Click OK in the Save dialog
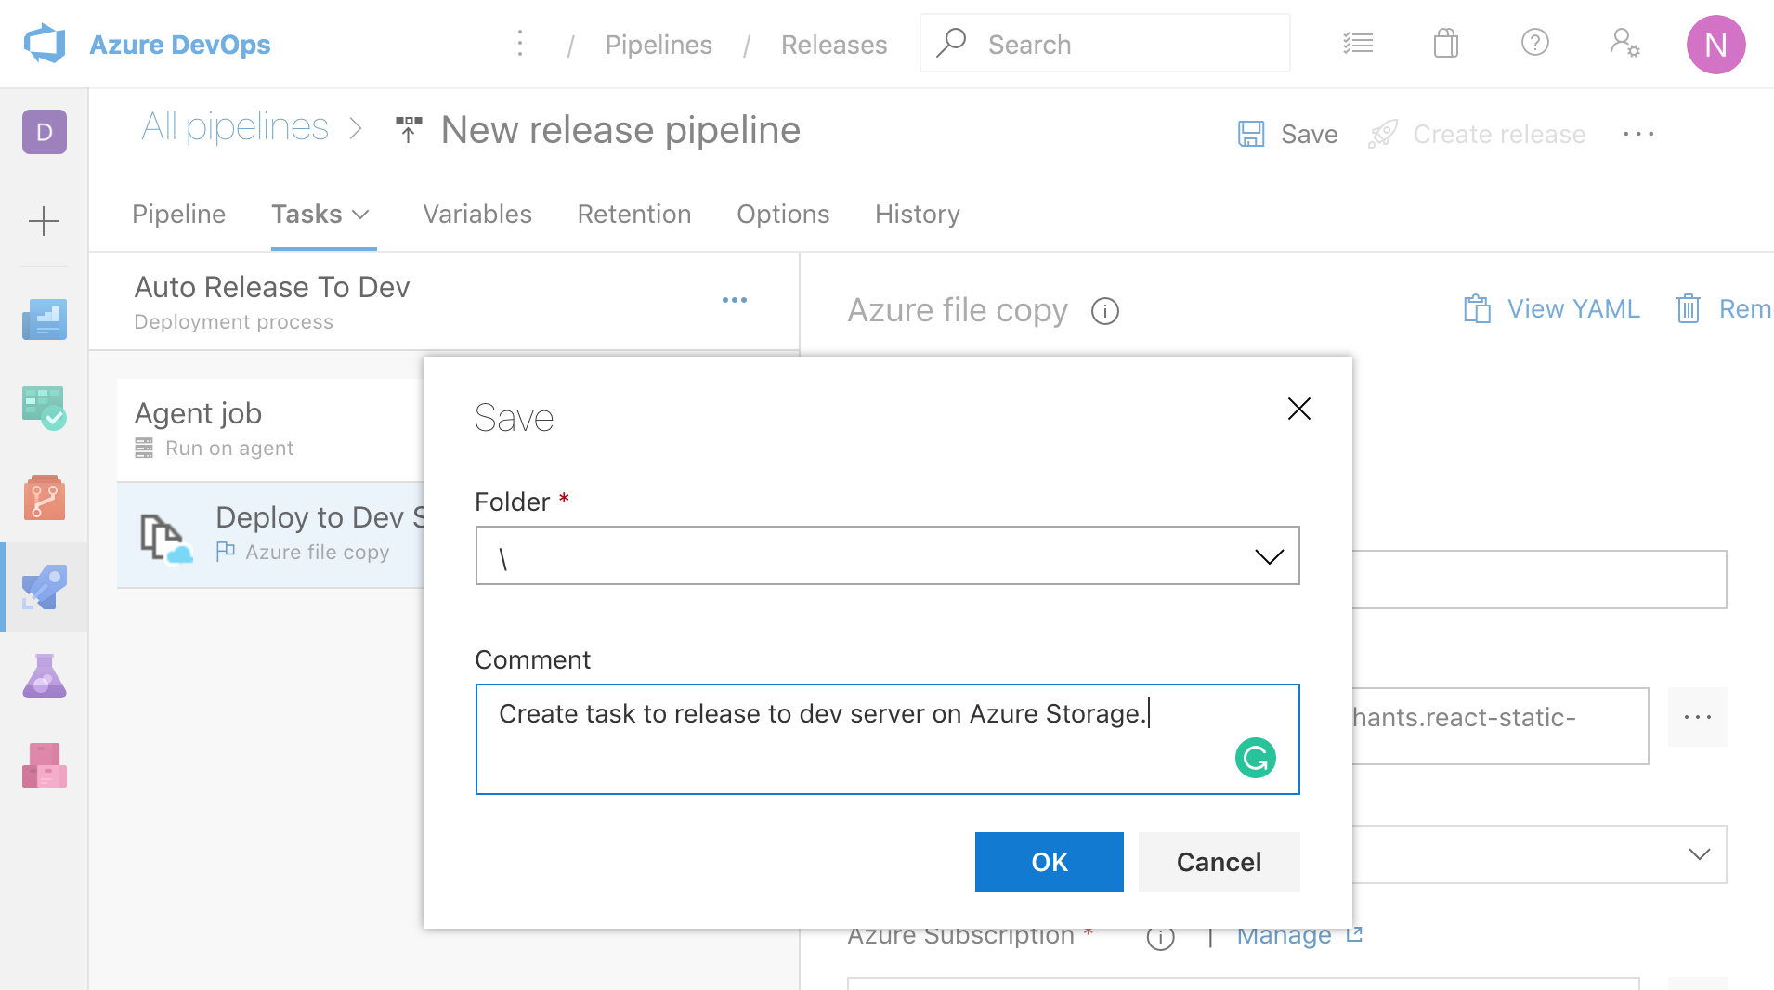Image resolution: width=1774 pixels, height=990 pixels. pyautogui.click(x=1050, y=862)
